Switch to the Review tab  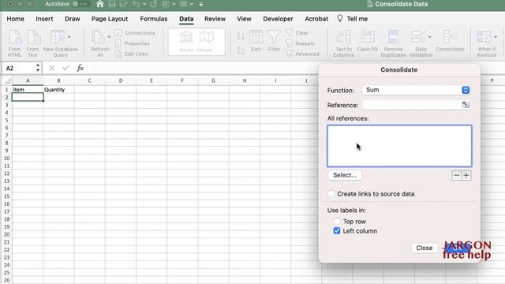pyautogui.click(x=215, y=19)
